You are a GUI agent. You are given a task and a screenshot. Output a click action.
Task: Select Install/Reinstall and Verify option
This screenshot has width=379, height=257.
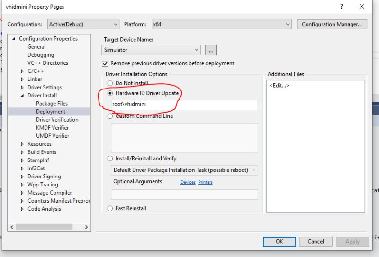coord(110,159)
